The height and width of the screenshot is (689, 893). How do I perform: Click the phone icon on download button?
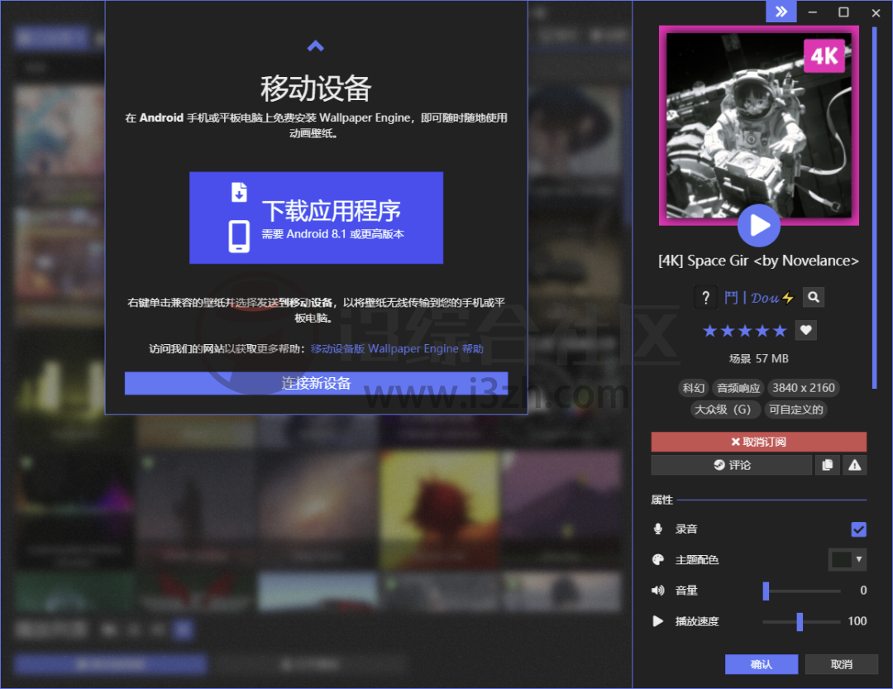(x=239, y=236)
